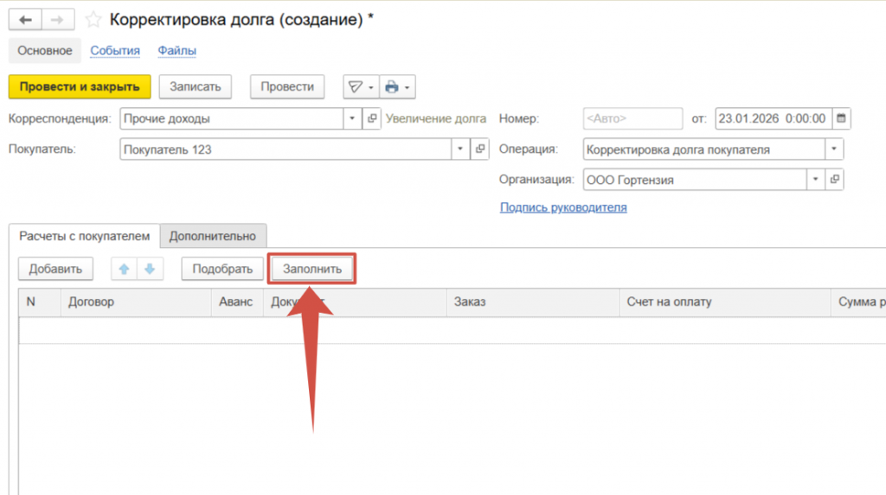Switch to the Дополнительно tab
Image resolution: width=886 pixels, height=495 pixels.
213,236
